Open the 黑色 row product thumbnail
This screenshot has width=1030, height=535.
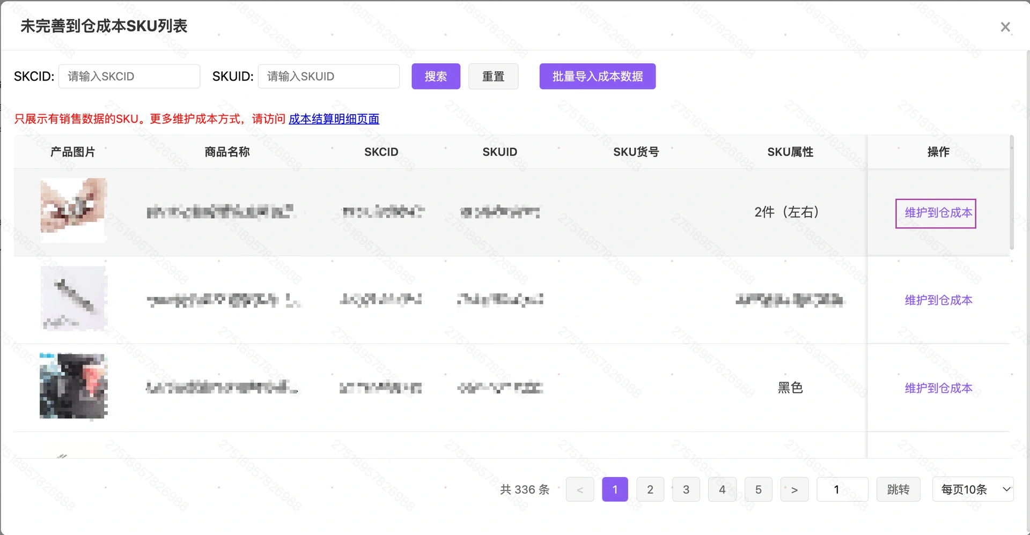coord(73,386)
